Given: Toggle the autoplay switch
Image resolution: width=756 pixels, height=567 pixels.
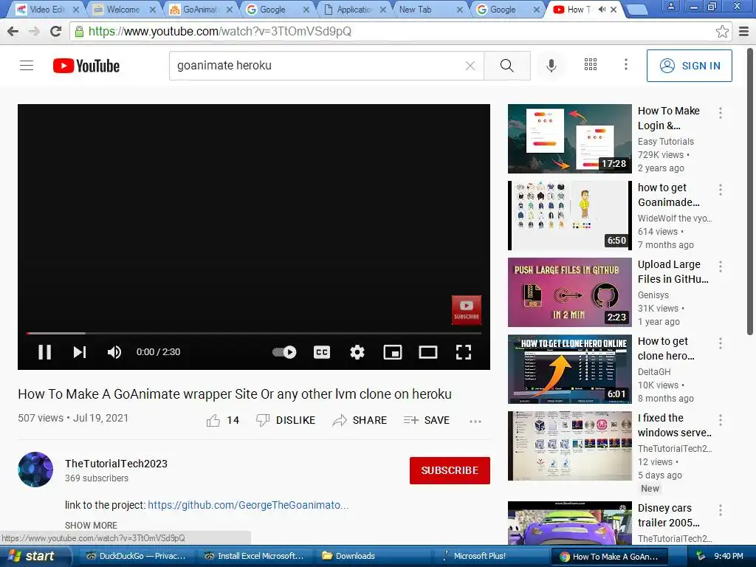Looking at the screenshot, I should pos(284,352).
